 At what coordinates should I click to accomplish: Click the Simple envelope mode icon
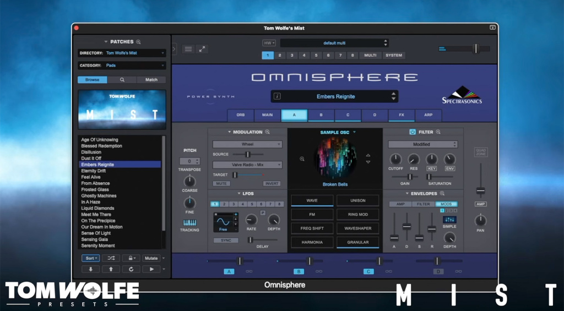[x=449, y=220]
